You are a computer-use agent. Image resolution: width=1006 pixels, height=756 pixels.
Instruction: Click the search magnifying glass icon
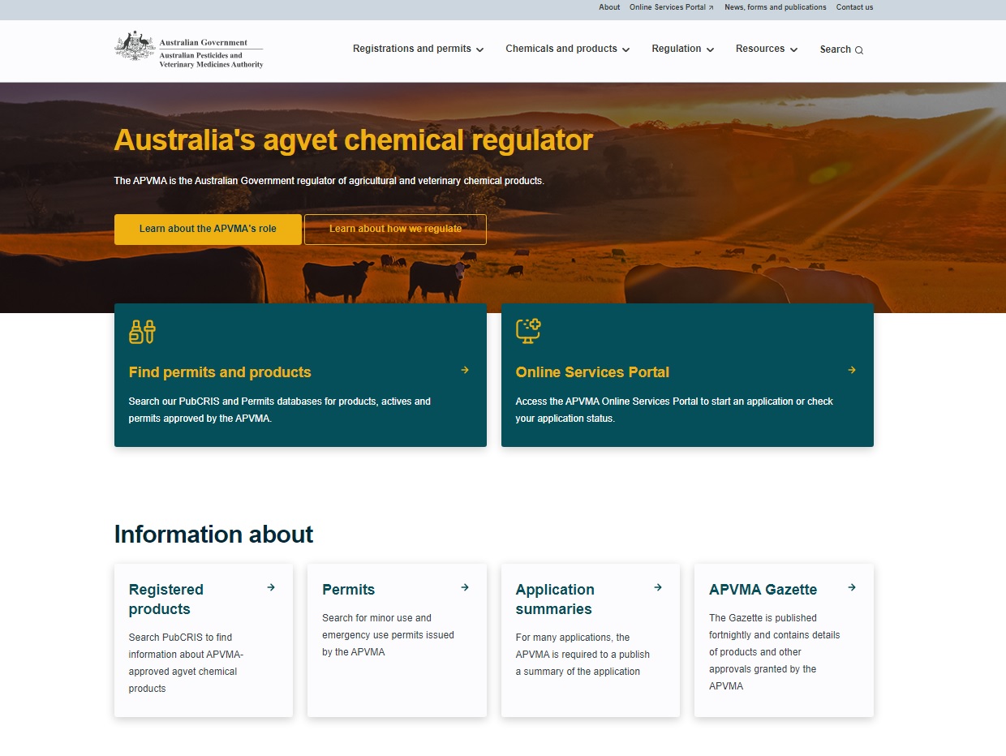[x=859, y=50]
